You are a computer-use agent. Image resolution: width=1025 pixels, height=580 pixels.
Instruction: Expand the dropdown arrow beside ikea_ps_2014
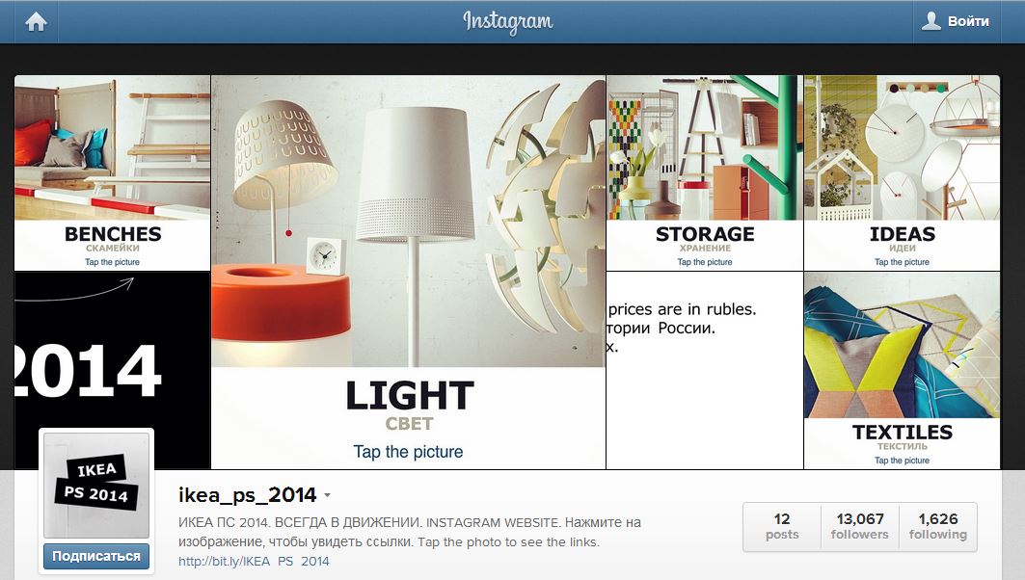(327, 496)
